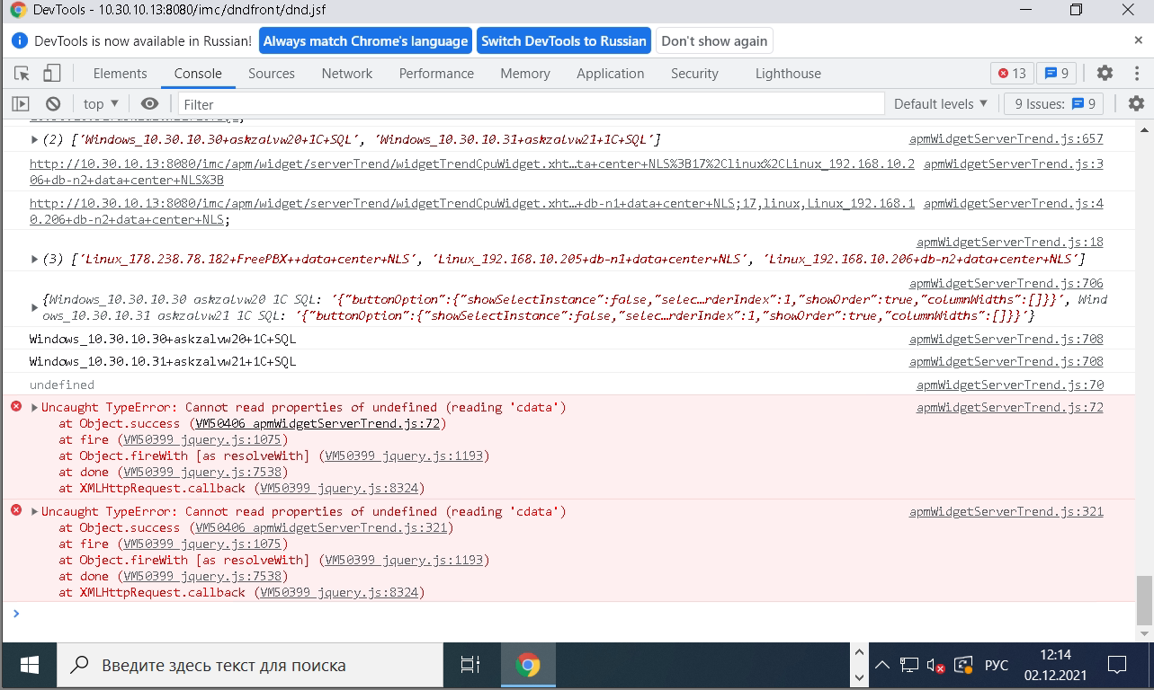
Task: Open DevTools settings gear near the issues counter
Action: click(x=1105, y=74)
